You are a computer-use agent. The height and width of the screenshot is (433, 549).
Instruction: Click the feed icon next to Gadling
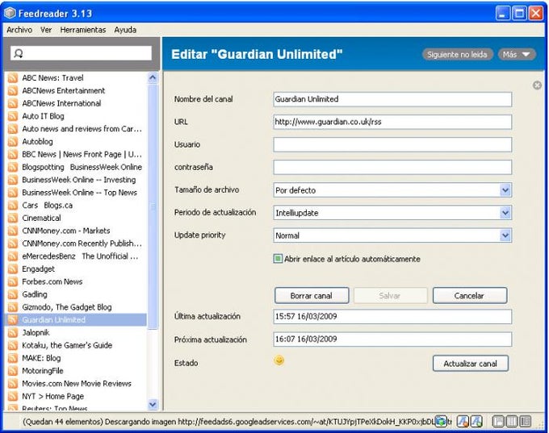tap(13, 294)
